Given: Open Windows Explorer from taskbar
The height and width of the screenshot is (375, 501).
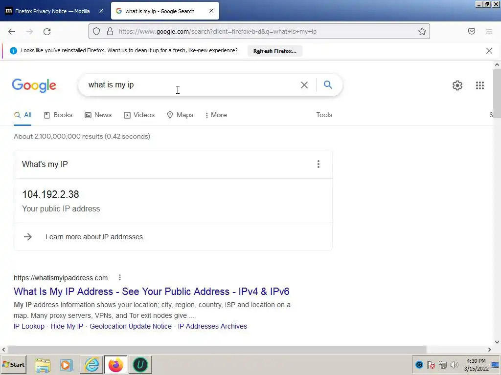Looking at the screenshot, I should click(43, 365).
